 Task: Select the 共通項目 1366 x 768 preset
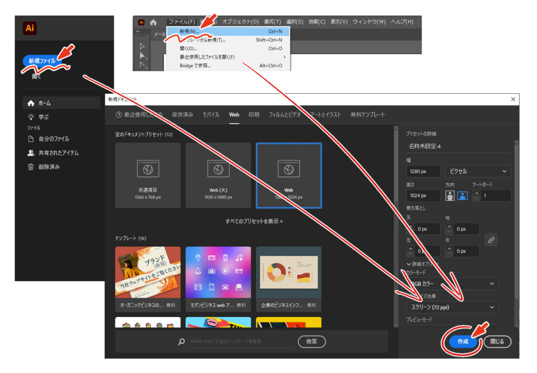pos(147,175)
